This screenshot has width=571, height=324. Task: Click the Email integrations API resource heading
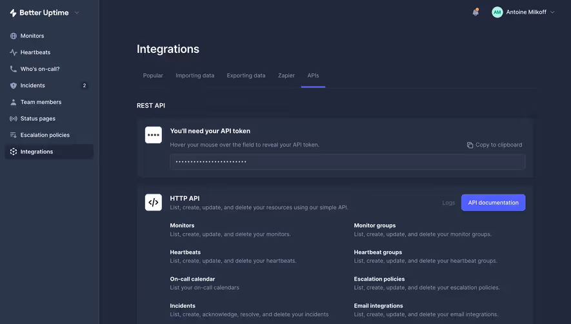[x=378, y=306]
